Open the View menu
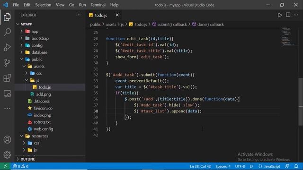 coord(60,5)
